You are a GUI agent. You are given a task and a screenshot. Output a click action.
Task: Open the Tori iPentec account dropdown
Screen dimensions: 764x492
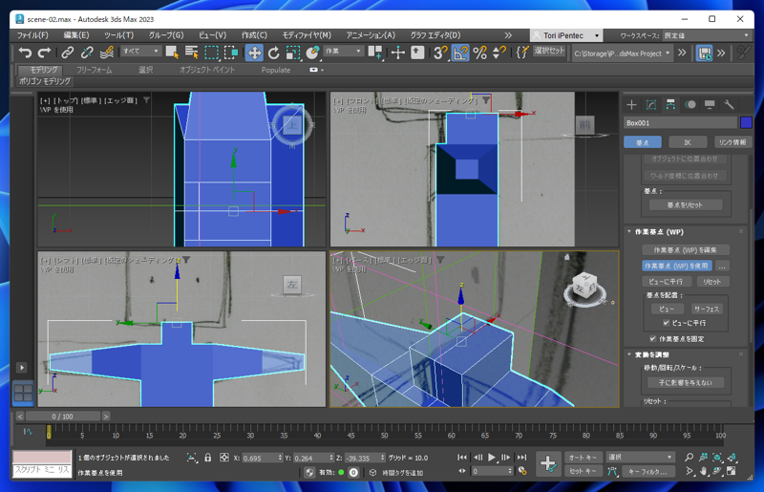point(566,35)
